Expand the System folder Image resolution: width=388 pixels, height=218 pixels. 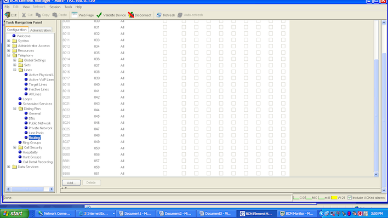[x=9, y=41]
